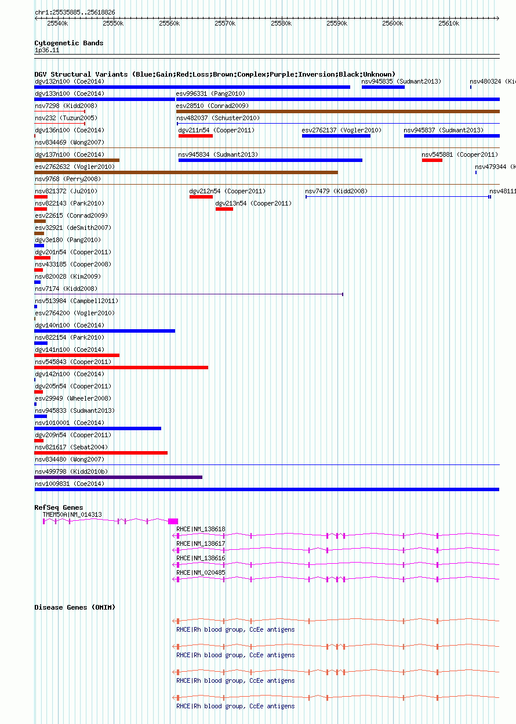Click the dgv211n54 (Cooper2011) red bar label
Viewport: 516px width, 724px height.
[216, 130]
